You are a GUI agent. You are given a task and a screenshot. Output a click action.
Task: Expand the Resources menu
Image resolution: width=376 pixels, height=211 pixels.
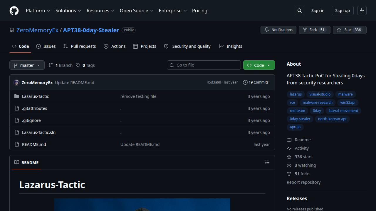[100, 11]
